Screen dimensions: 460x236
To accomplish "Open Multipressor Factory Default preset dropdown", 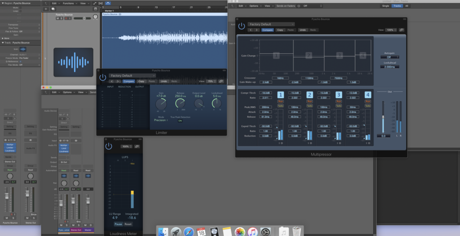I will [271, 24].
